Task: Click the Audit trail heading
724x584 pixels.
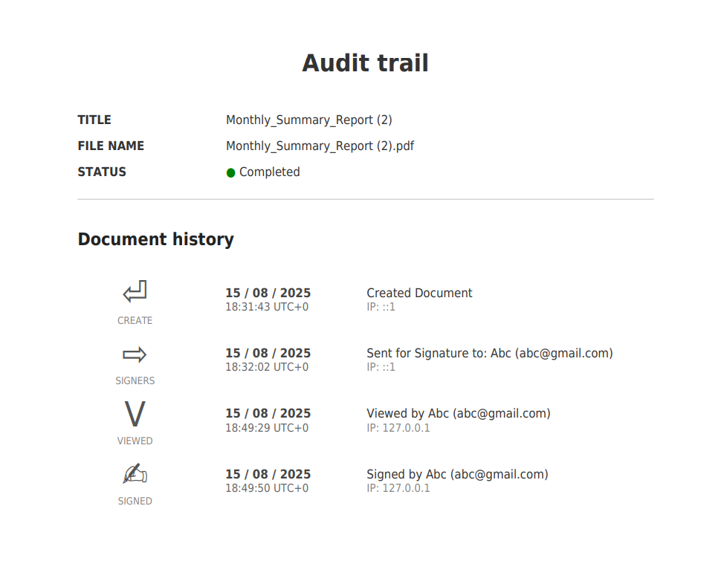Action: [x=365, y=63]
